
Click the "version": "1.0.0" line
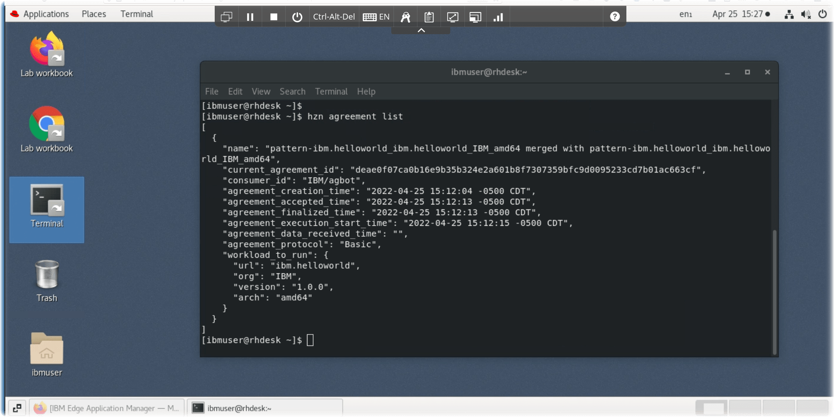tap(283, 287)
